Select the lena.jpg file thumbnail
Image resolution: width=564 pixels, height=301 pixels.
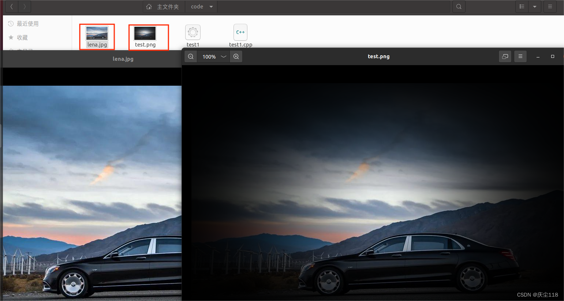(97, 33)
